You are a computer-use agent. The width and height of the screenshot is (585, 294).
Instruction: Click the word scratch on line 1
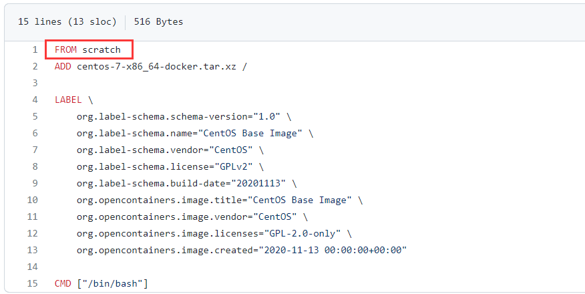102,49
